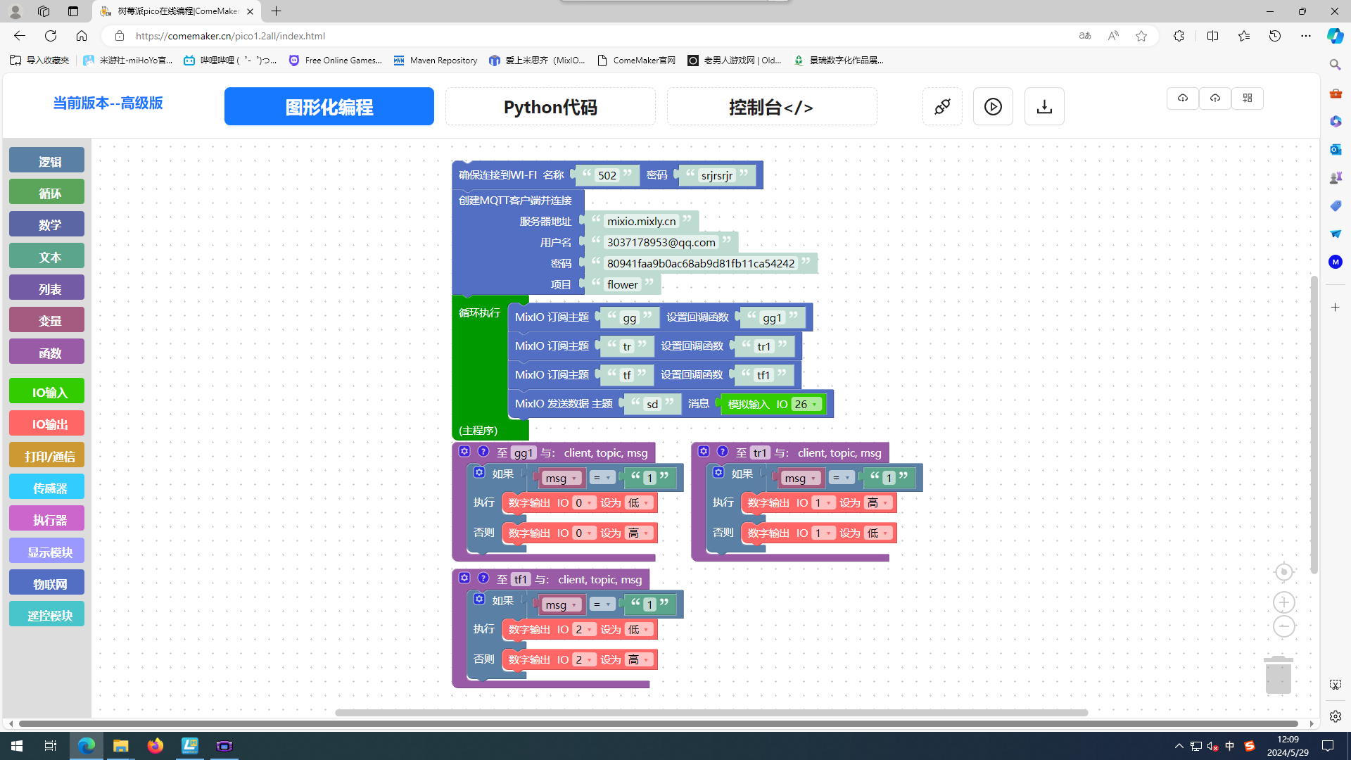
Task: Open Firefox from the taskbar
Action: point(156,746)
